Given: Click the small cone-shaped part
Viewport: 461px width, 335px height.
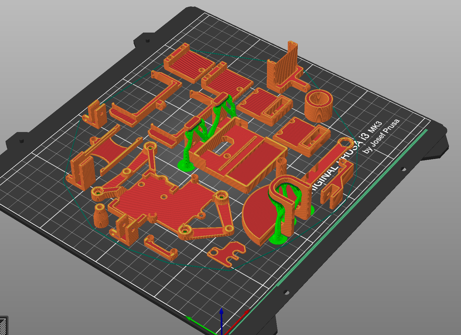Looking at the screenshot, I should click(101, 216).
